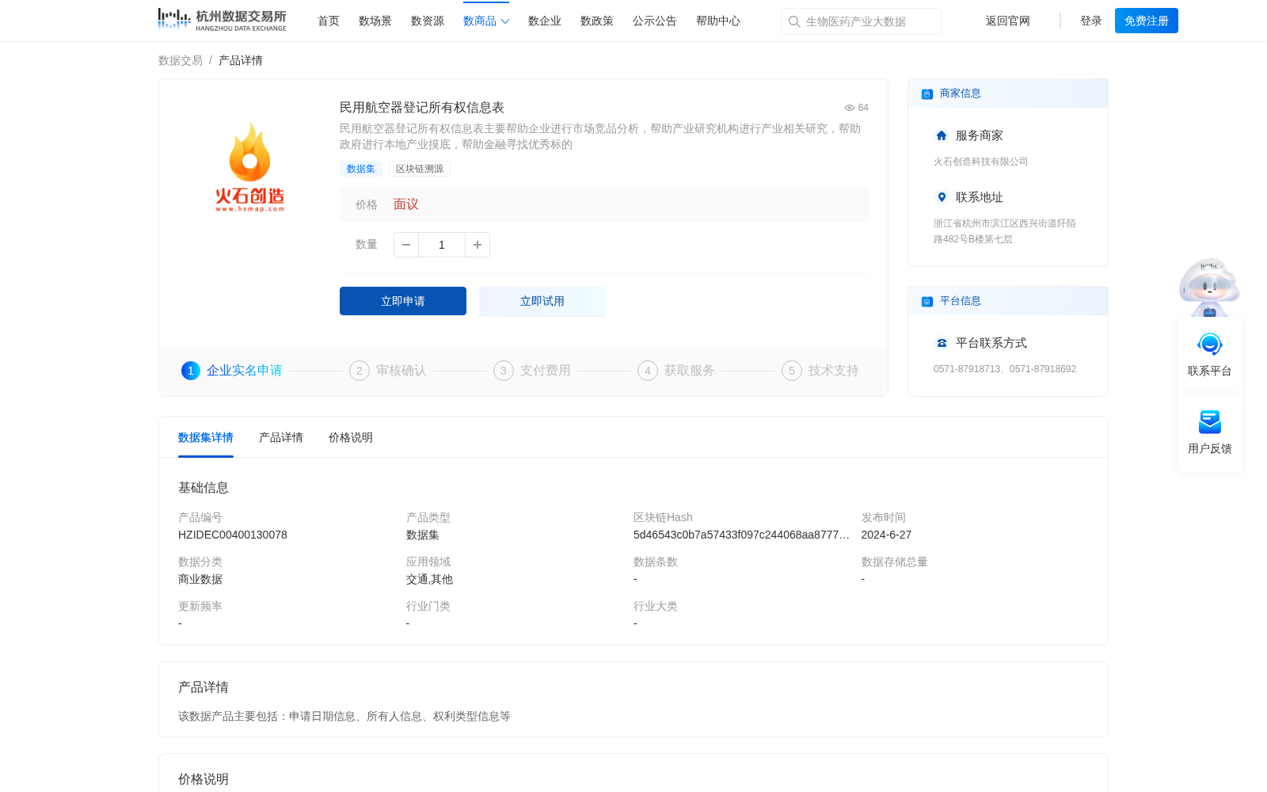Click the search magnifier icon
The image size is (1267, 792).
point(794,21)
